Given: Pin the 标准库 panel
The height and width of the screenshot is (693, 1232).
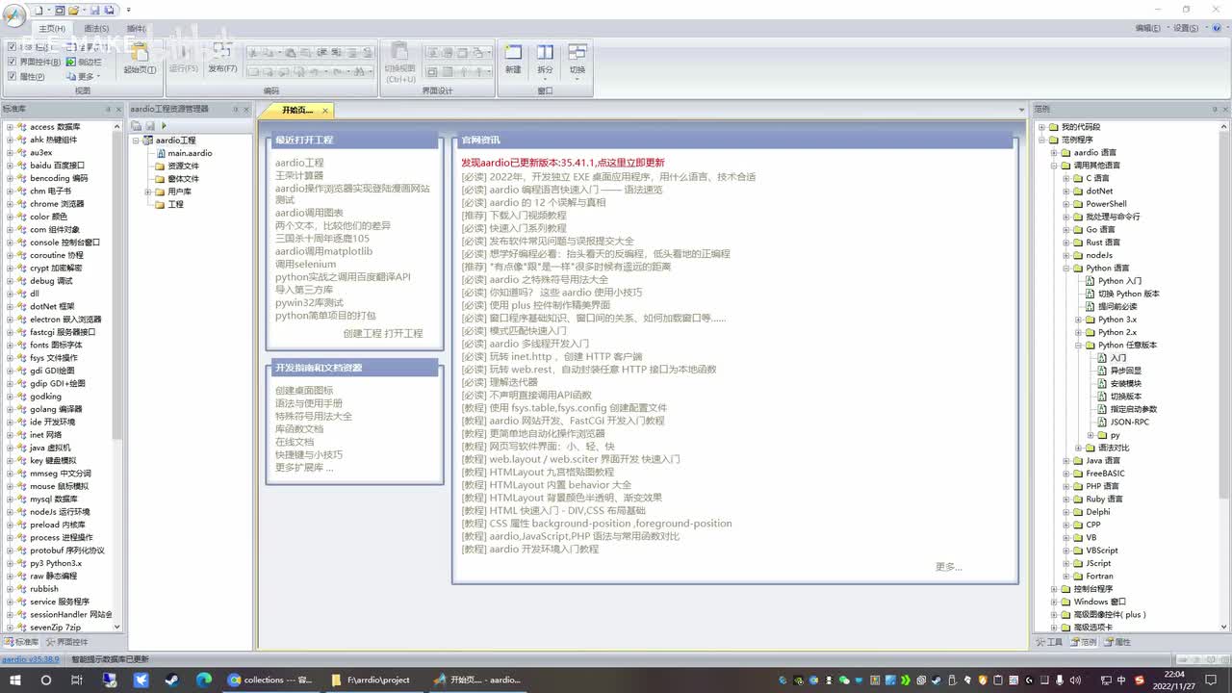Looking at the screenshot, I should (x=108, y=109).
